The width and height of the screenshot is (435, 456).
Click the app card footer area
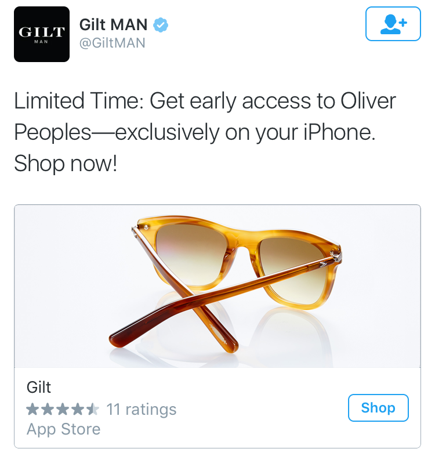pos(217,408)
